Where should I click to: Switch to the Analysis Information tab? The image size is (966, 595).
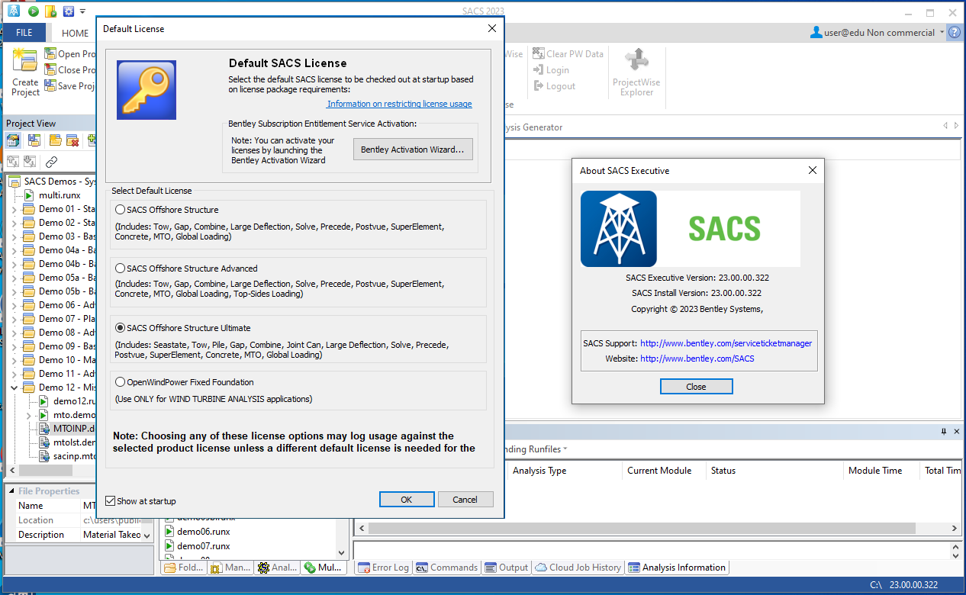(x=678, y=568)
